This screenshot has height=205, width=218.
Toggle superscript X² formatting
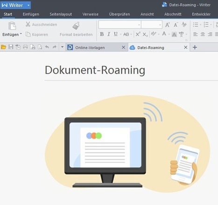[138, 34]
